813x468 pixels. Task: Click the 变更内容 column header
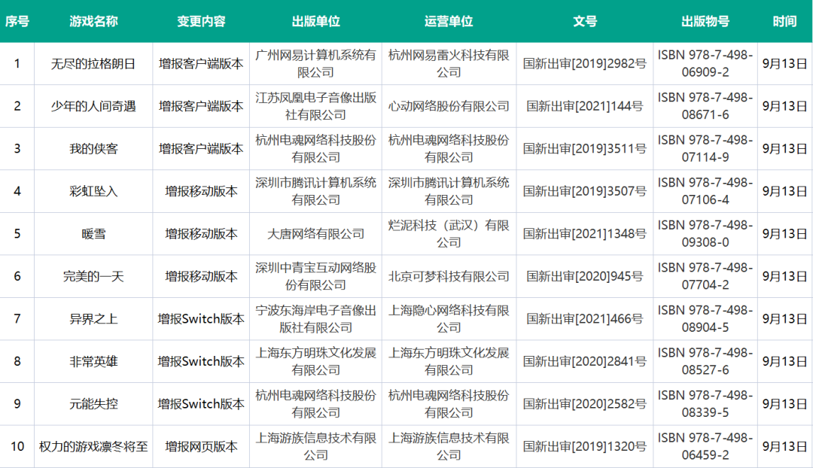point(200,22)
